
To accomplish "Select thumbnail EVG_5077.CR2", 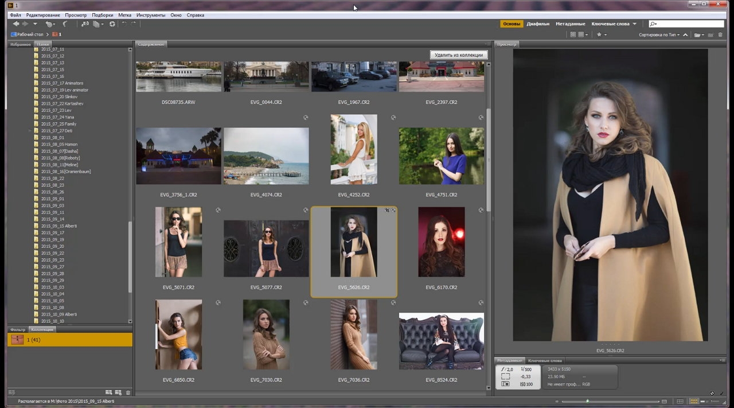I will click(x=266, y=248).
